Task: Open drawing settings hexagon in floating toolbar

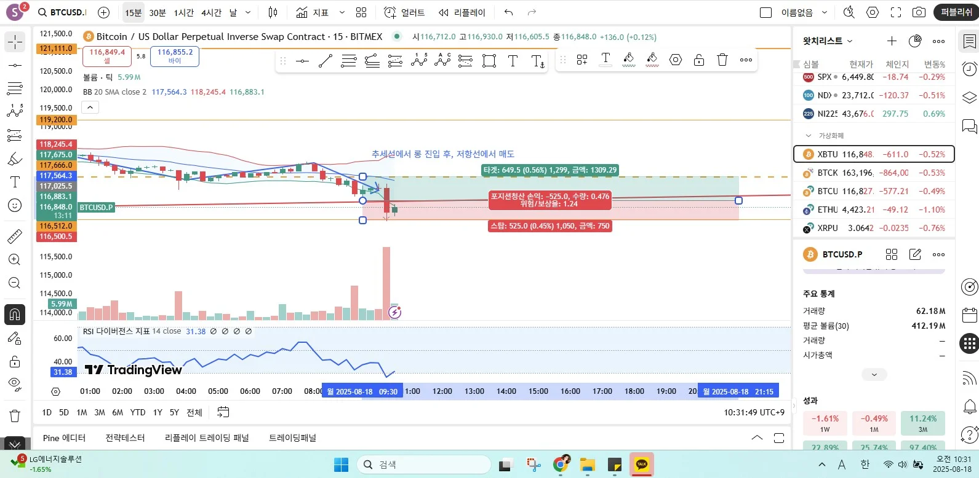Action: (x=676, y=60)
